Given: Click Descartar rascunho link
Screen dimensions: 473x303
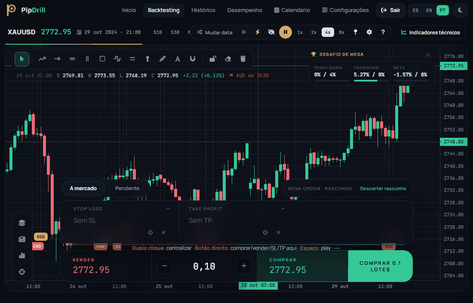Looking at the screenshot, I should tap(383, 188).
